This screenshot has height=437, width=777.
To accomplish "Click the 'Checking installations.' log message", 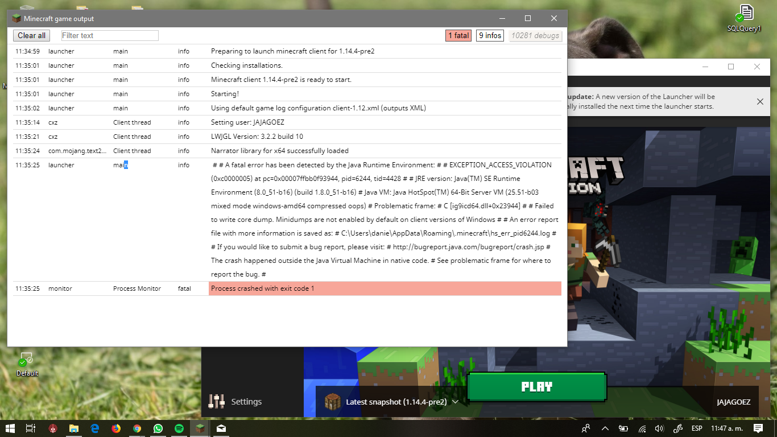I will point(247,65).
